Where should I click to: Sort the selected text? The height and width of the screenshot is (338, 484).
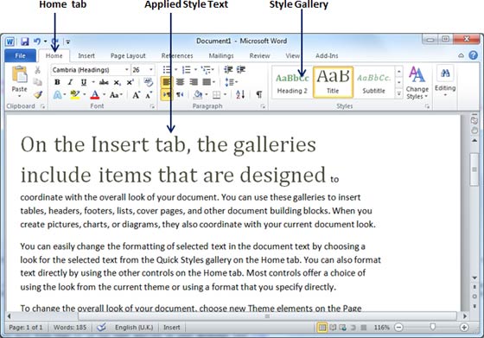pos(240,94)
